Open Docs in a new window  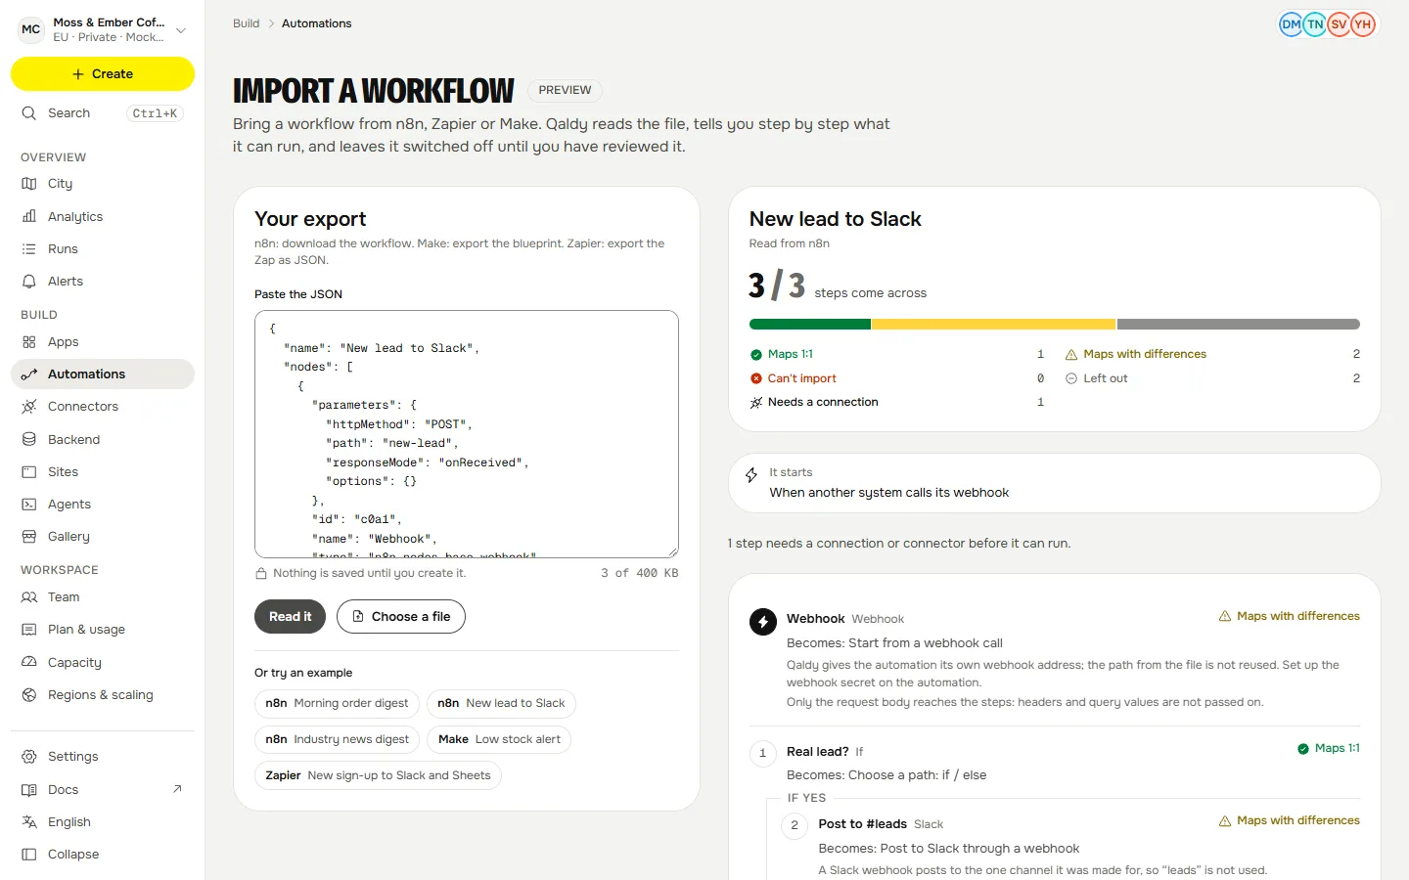coord(103,790)
